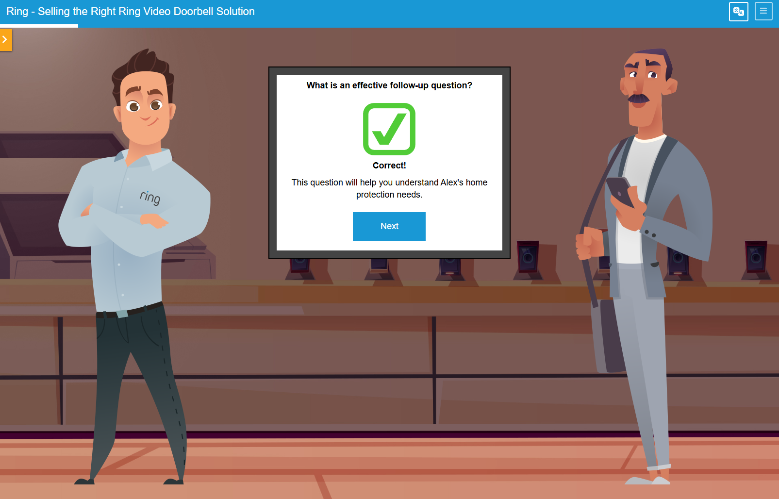Image resolution: width=779 pixels, height=499 pixels.
Task: Click the 'What is an effective follow-up question?' heading
Action: point(389,85)
